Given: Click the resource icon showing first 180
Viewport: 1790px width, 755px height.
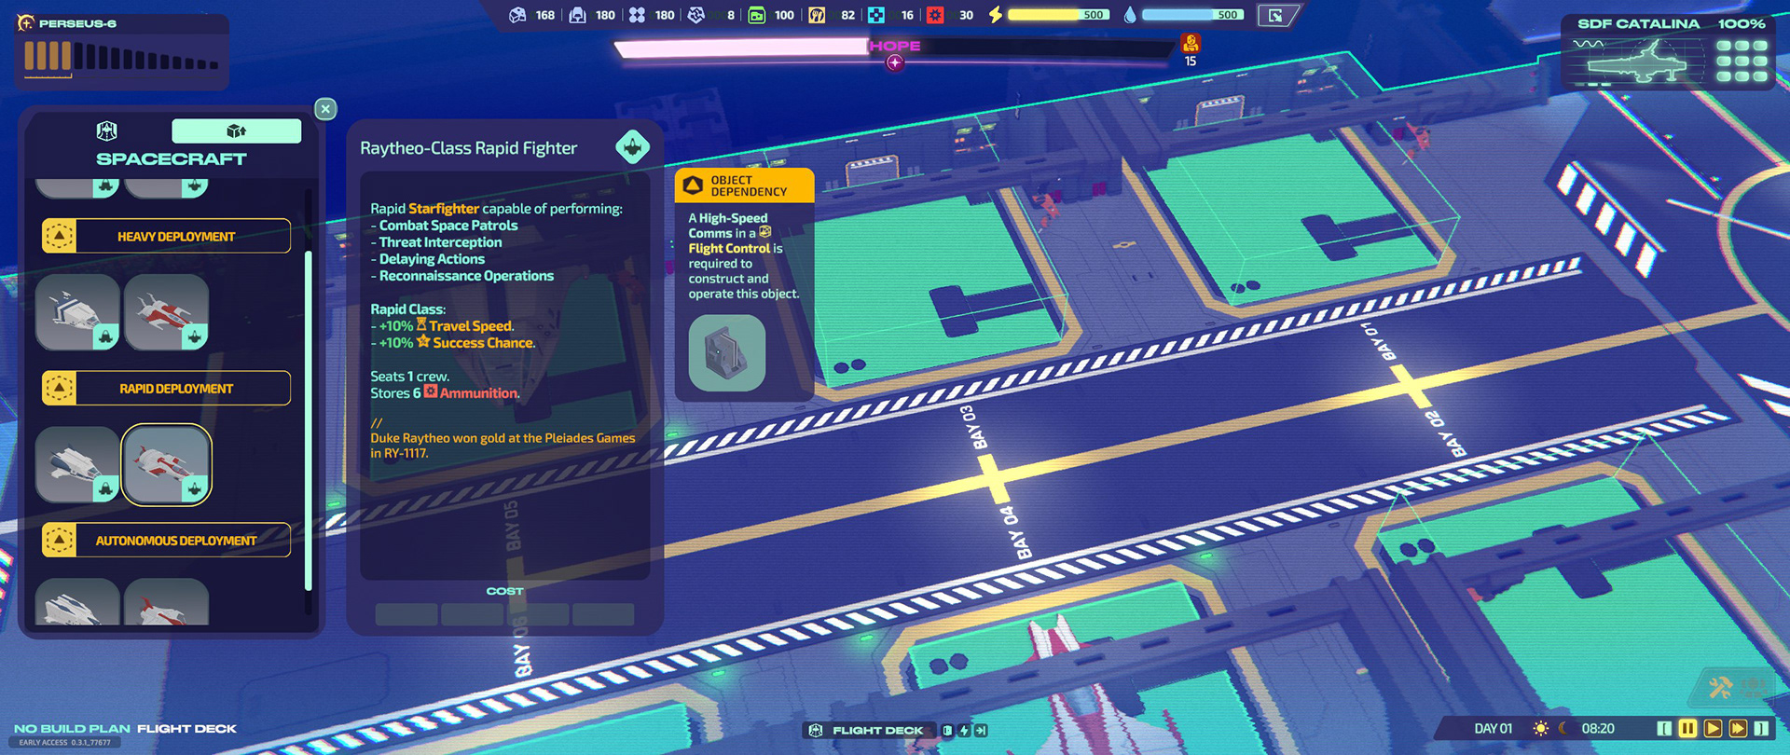Looking at the screenshot, I should click(577, 15).
